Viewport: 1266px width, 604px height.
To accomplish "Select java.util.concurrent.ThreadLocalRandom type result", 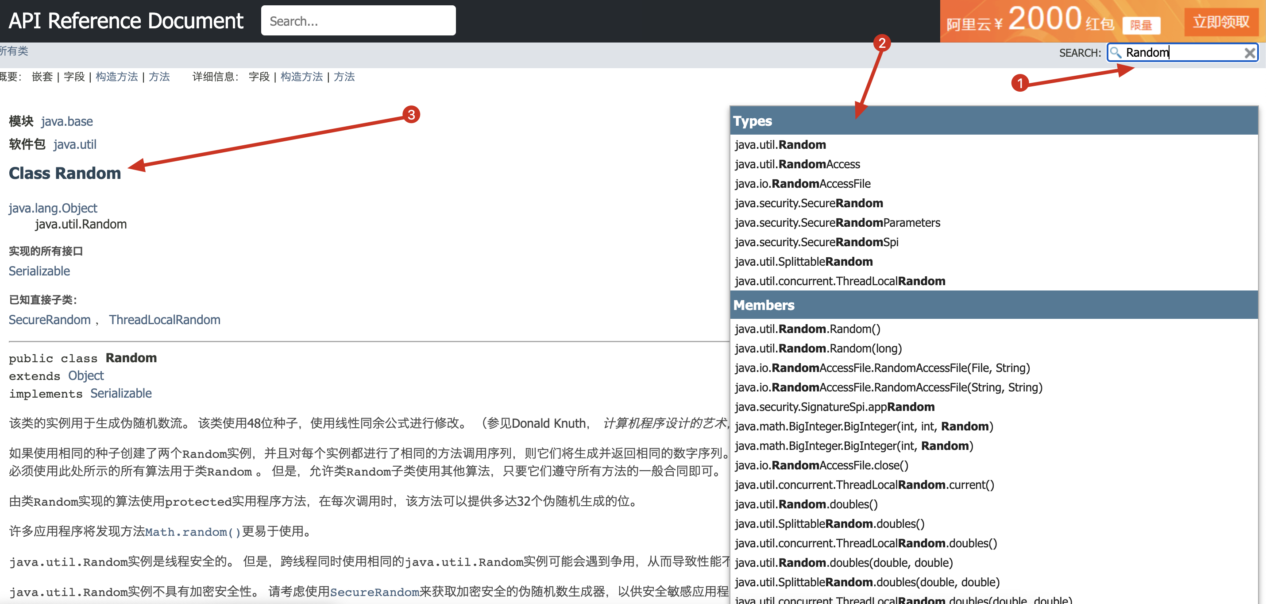I will pos(994,281).
